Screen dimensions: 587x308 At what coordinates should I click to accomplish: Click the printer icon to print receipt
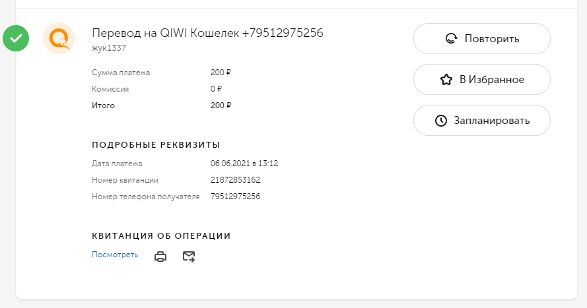pyautogui.click(x=160, y=257)
